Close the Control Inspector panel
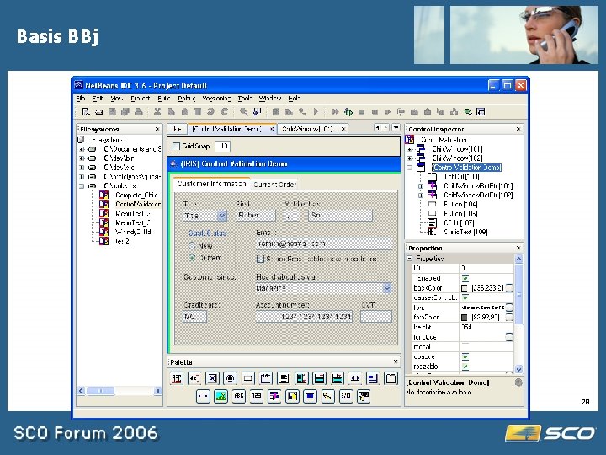The width and height of the screenshot is (606, 455). 518,129
